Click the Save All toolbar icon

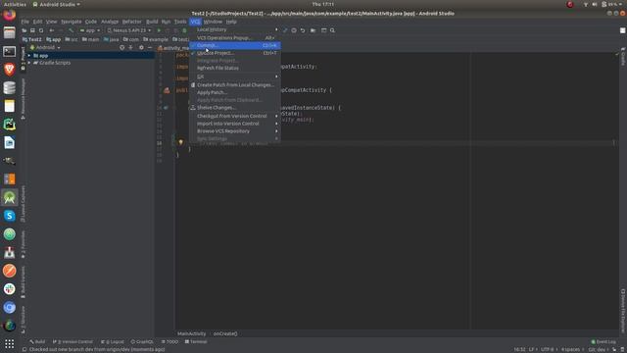click(32, 30)
